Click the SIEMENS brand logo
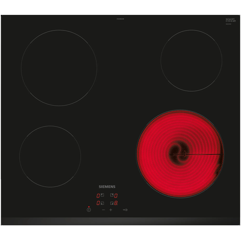Screen dimensions: 241x241 (107, 187)
